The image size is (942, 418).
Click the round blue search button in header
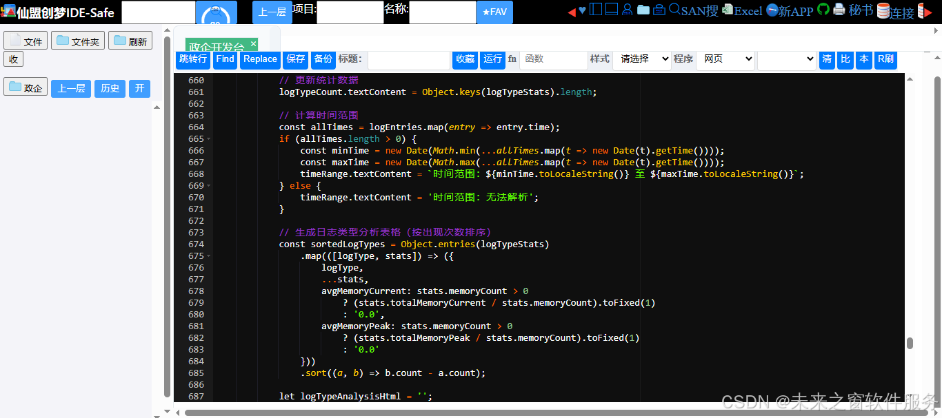point(216,13)
